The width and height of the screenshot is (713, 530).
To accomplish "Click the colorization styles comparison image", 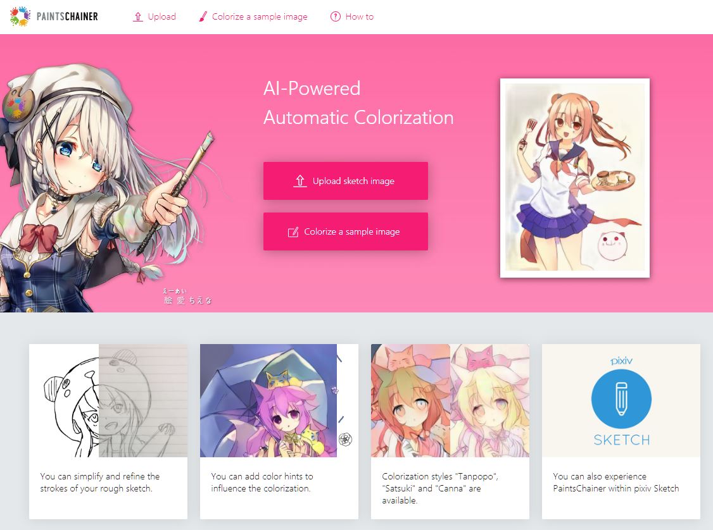I will tap(450, 400).
